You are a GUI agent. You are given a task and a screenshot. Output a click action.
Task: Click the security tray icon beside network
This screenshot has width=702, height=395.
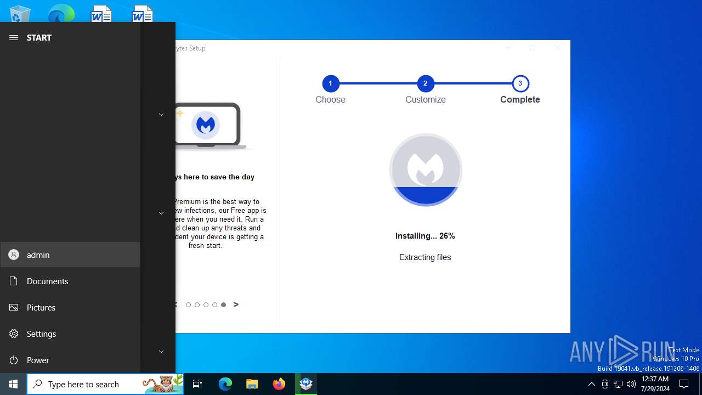(605, 384)
